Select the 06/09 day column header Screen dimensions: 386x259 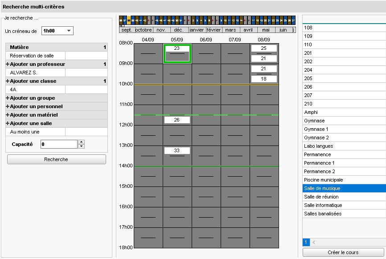(206, 40)
